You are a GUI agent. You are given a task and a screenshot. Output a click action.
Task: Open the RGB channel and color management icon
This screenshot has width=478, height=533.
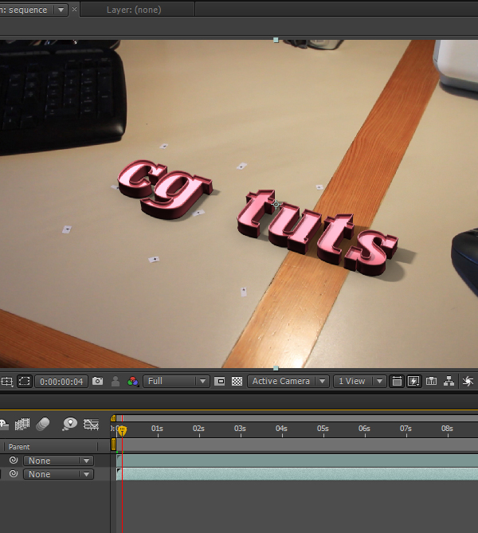(x=132, y=382)
